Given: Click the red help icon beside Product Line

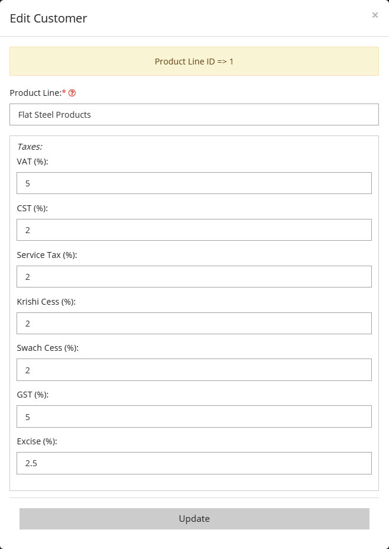Looking at the screenshot, I should coord(72,93).
